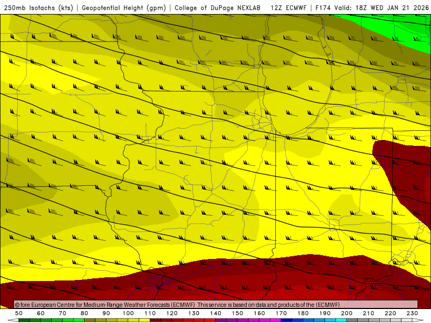Click the 80 label on color scale
The height and width of the screenshot is (323, 431).
(85, 313)
